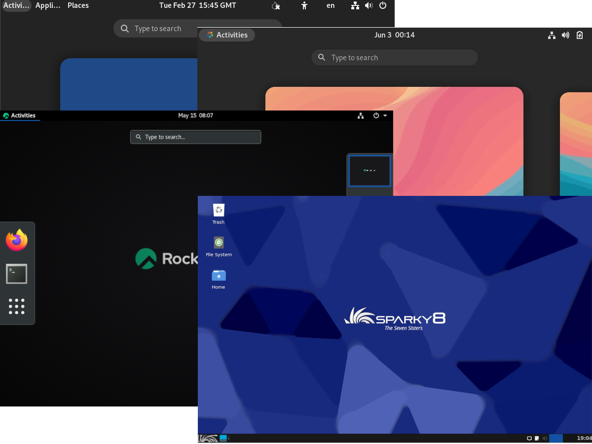592x444 pixels.
Task: Click Activities on the Jun 3 desktop
Action: pos(227,35)
